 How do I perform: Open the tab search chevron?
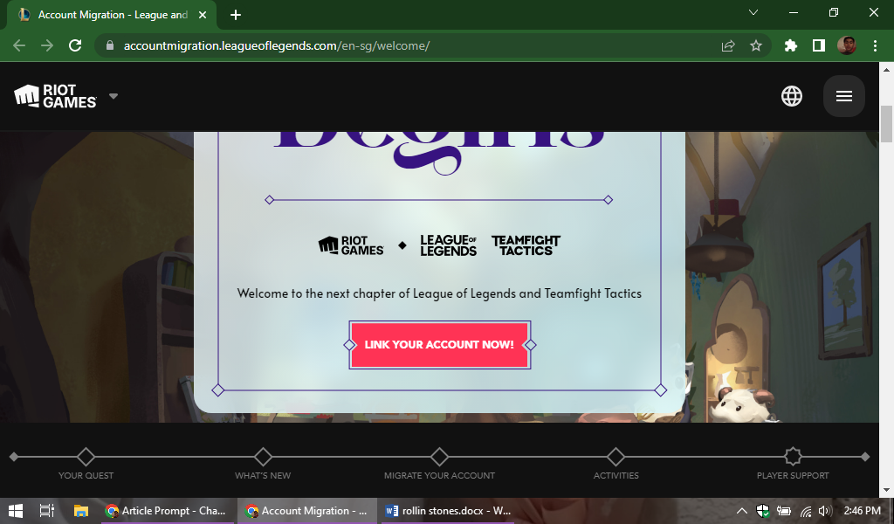click(x=753, y=12)
